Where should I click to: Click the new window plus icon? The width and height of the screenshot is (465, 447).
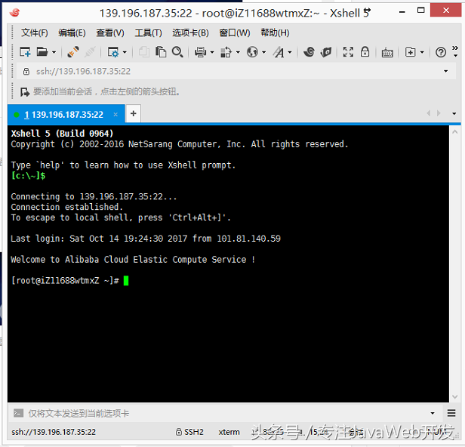click(411, 52)
